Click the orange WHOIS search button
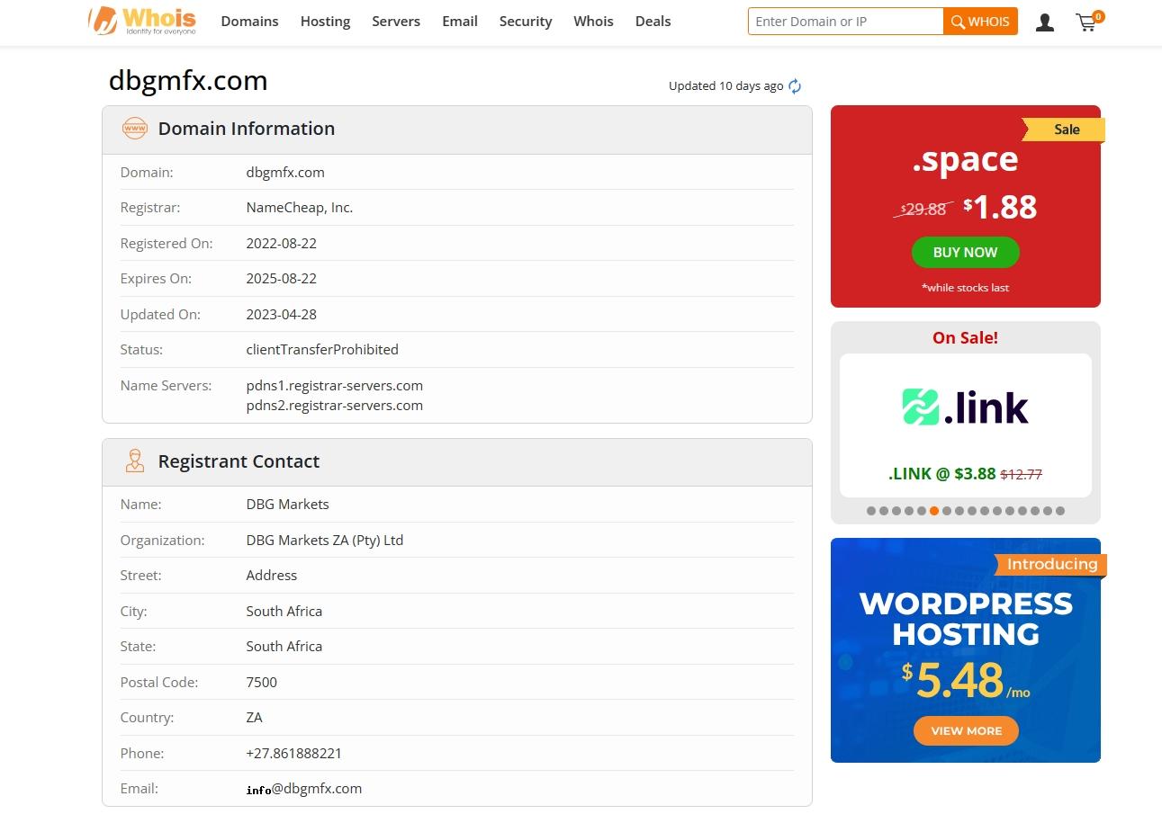1162x814 pixels. tap(980, 22)
